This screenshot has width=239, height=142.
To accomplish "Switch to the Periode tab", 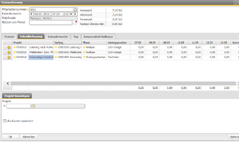I will click(9, 37).
